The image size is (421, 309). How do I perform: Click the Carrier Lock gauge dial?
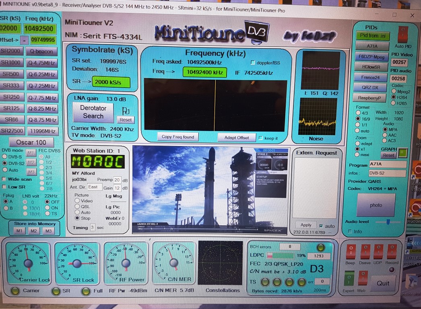point(29,263)
